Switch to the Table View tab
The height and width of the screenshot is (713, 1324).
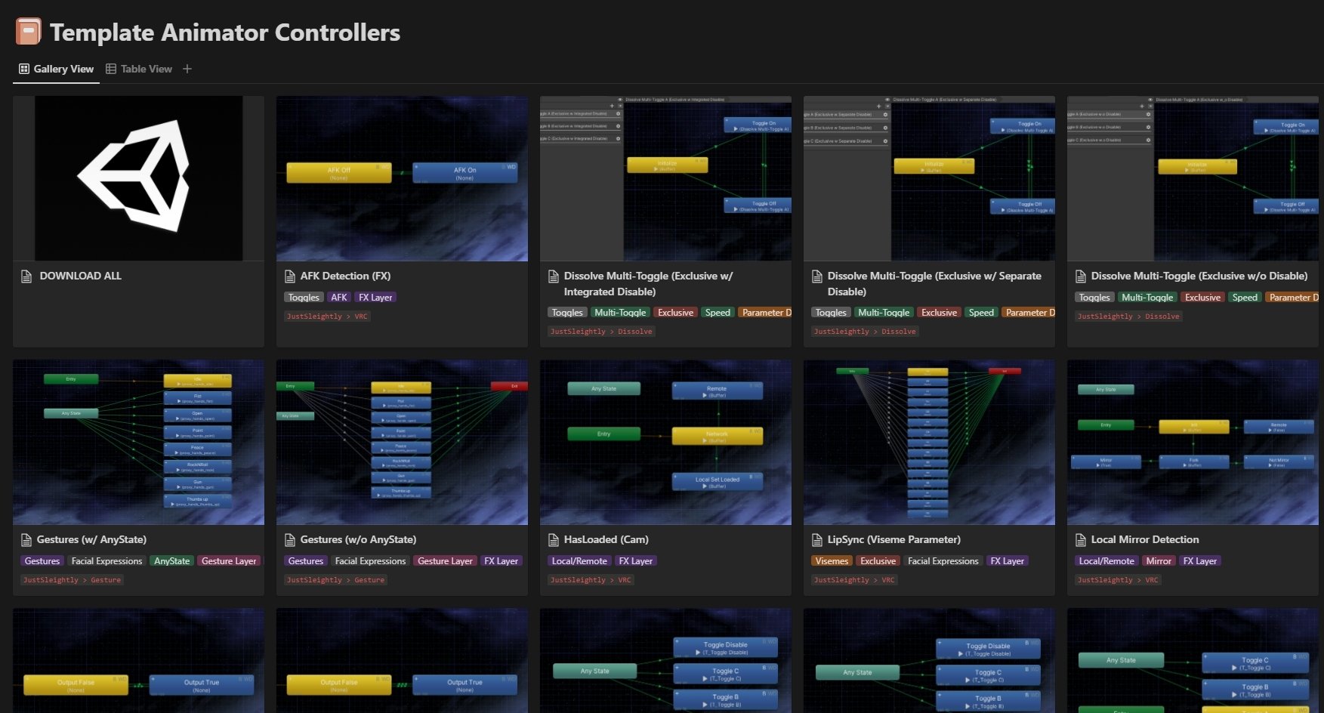point(139,69)
